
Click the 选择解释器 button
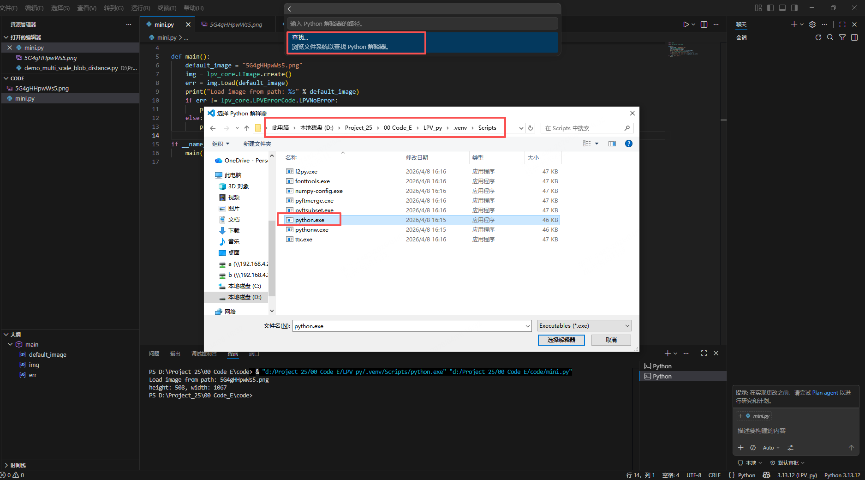click(x=561, y=340)
